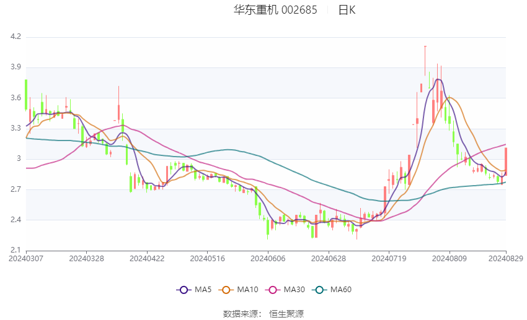Click the chart title 华东重机 002685
The width and height of the screenshot is (527, 320).
pos(275,10)
